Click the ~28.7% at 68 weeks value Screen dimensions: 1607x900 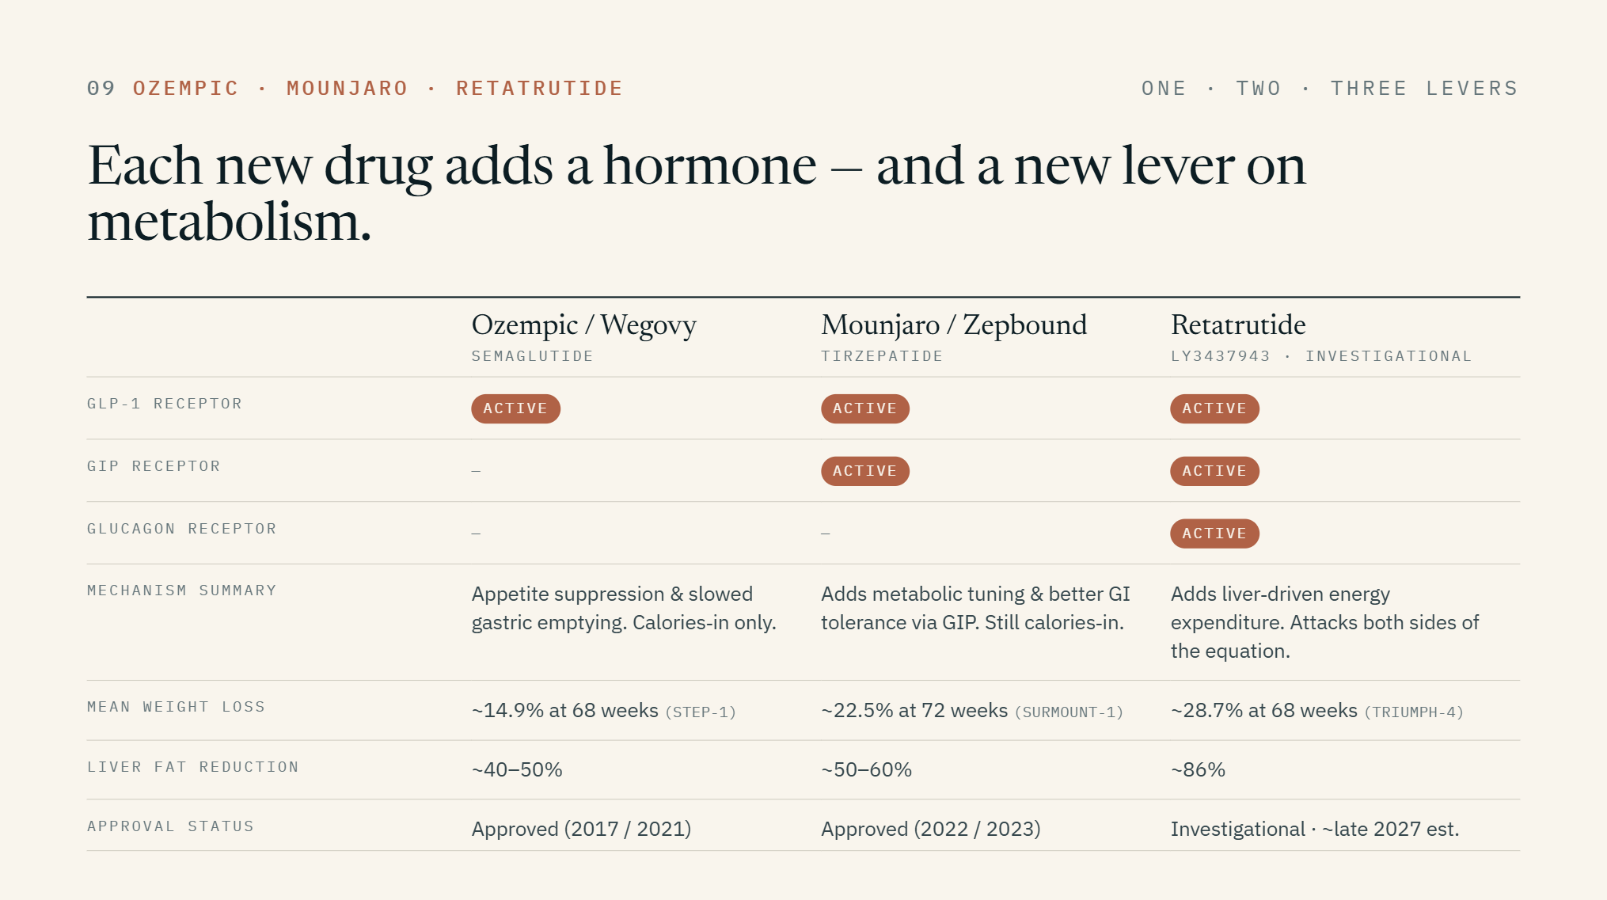tap(1263, 711)
